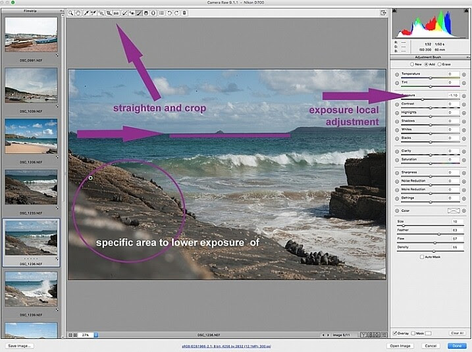Click the Size value field
Viewport: 472px width, 352px height.
pyautogui.click(x=458, y=222)
